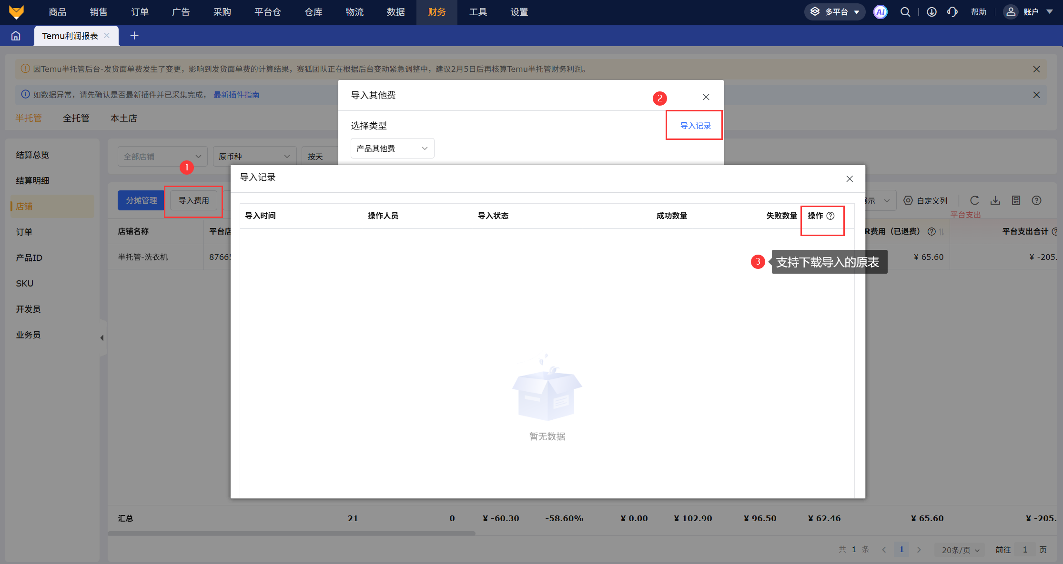
Task: Open the 账户 account dropdown
Action: (1031, 12)
